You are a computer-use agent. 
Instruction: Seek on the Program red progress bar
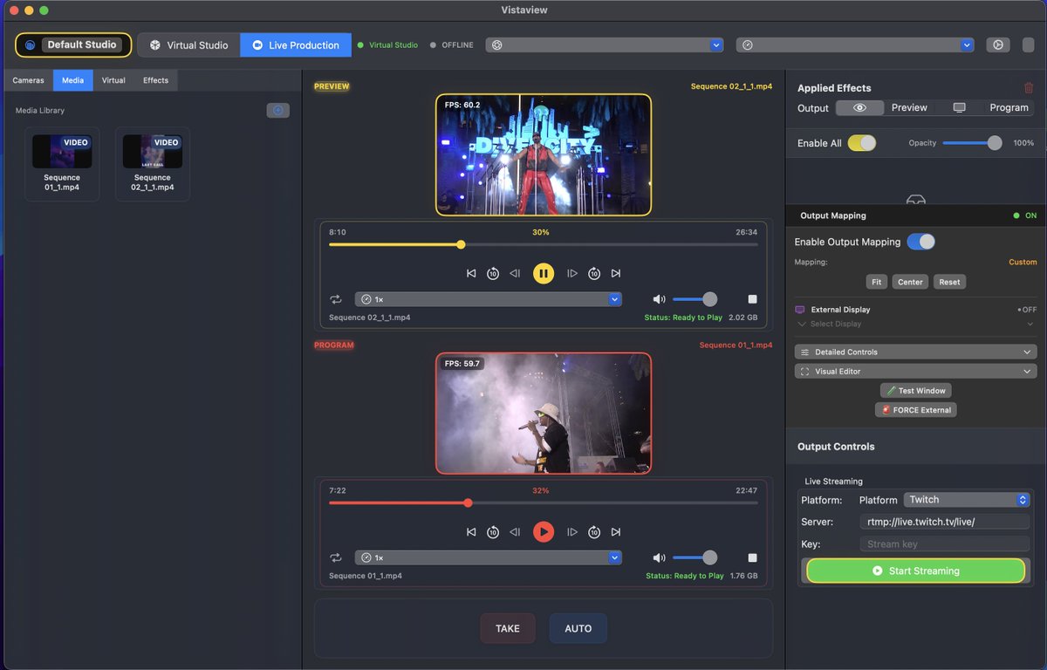(543, 503)
